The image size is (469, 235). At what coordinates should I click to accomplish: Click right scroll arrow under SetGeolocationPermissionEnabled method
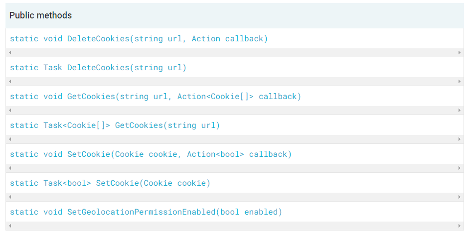point(460,226)
